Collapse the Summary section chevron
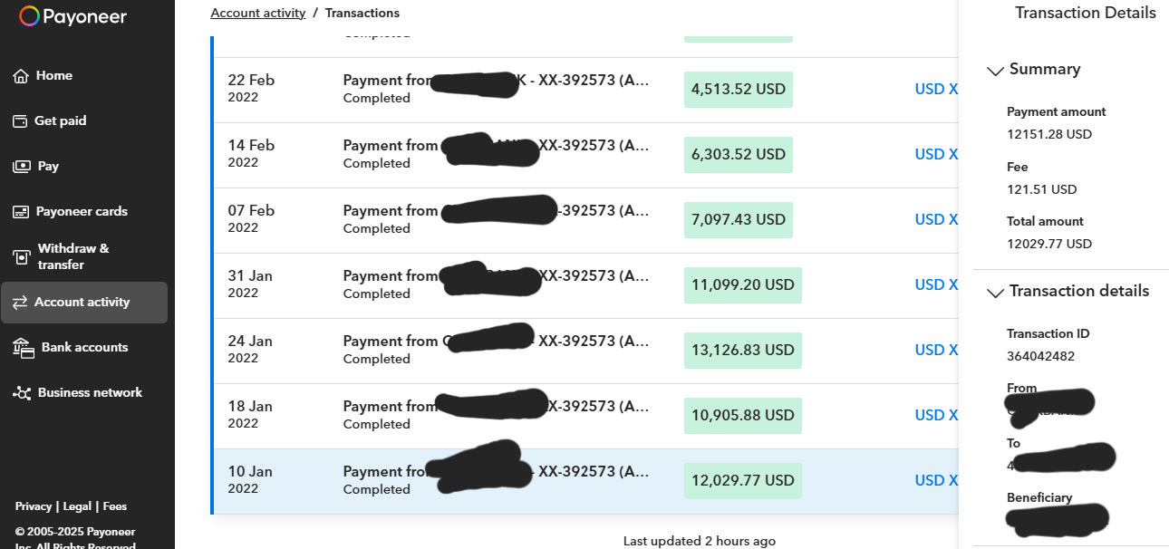The height and width of the screenshot is (549, 1169). coord(995,71)
